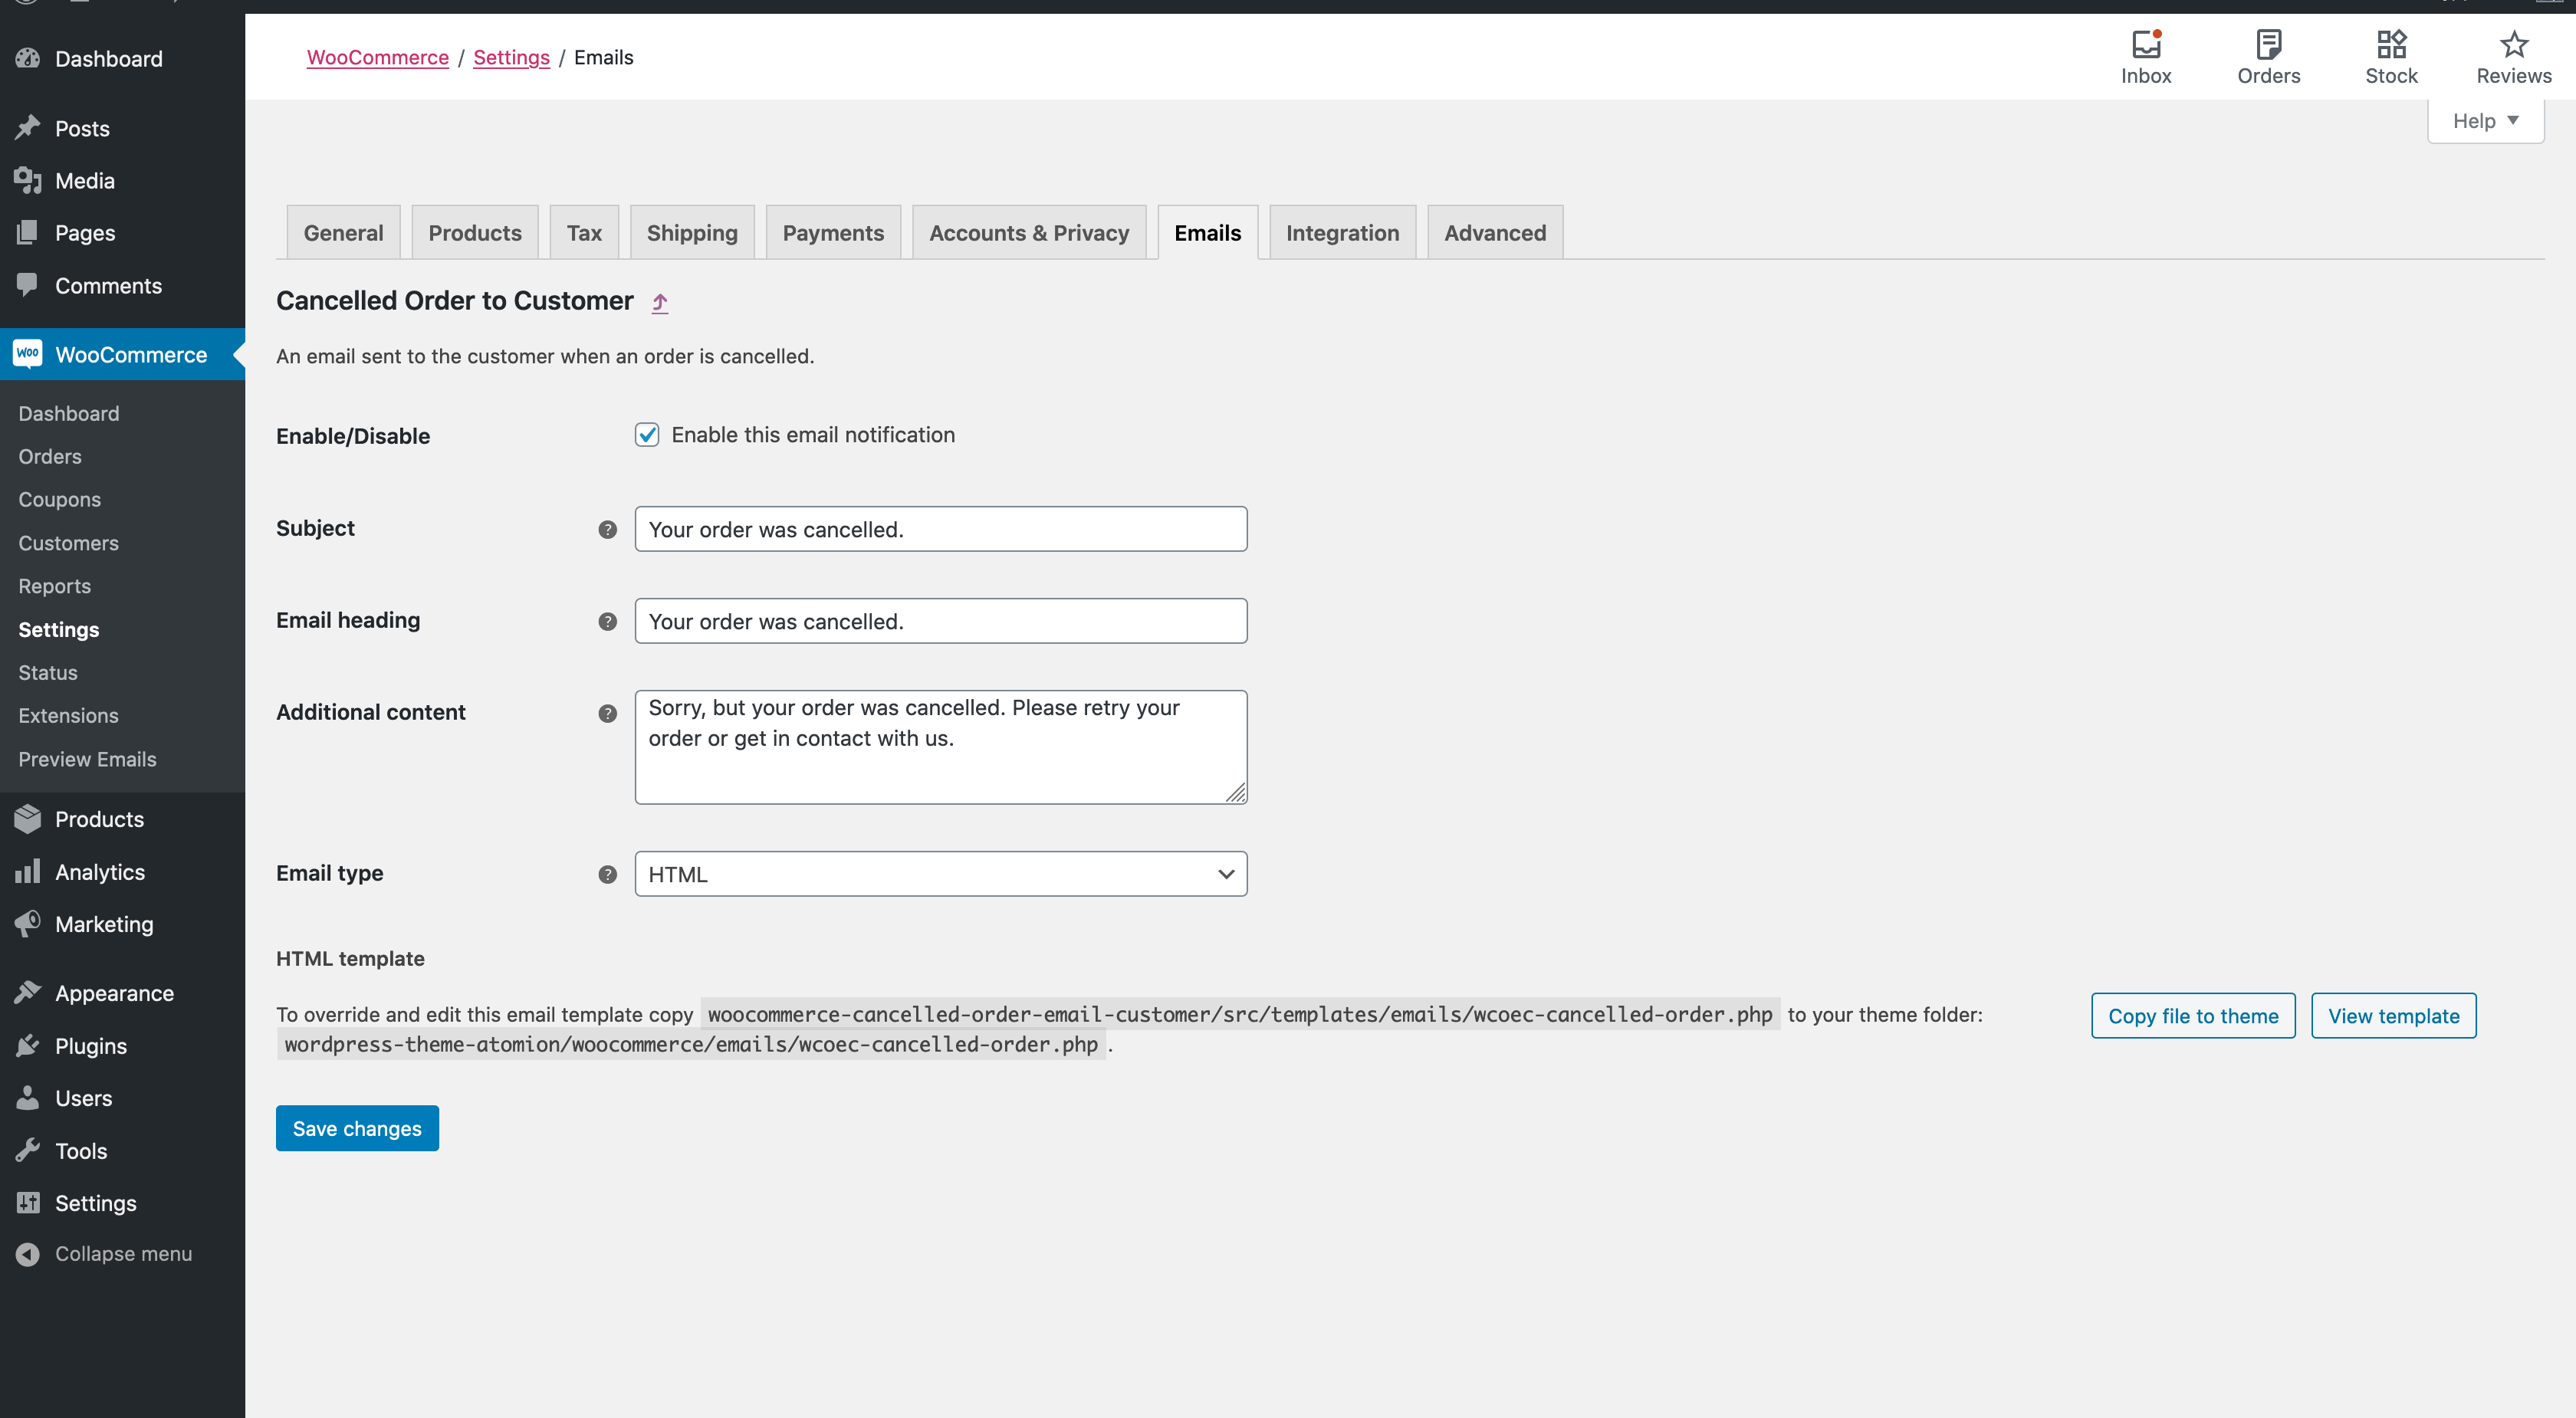The width and height of the screenshot is (2576, 1418).
Task: Switch to Accounts & Privacy tab
Action: pos(1029,232)
